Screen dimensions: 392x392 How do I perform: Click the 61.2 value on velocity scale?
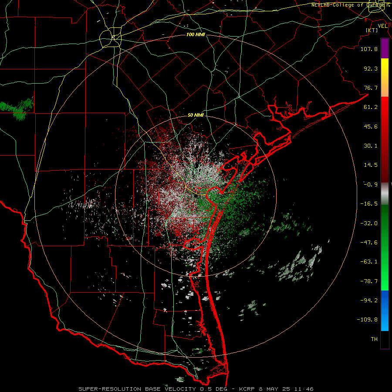tap(371, 107)
